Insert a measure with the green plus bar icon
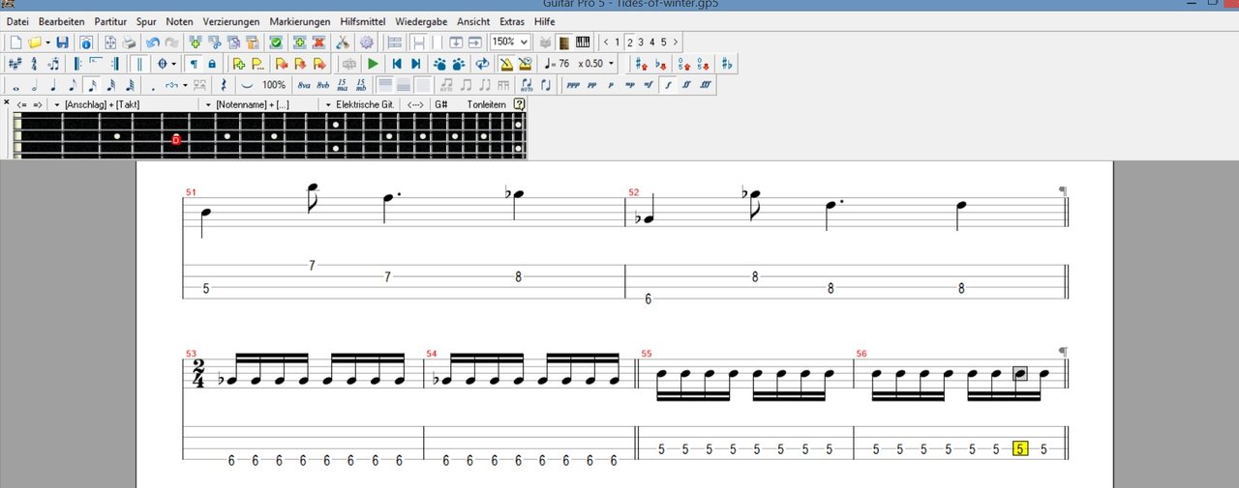Viewport: 1239px width, 488px height. point(299,43)
